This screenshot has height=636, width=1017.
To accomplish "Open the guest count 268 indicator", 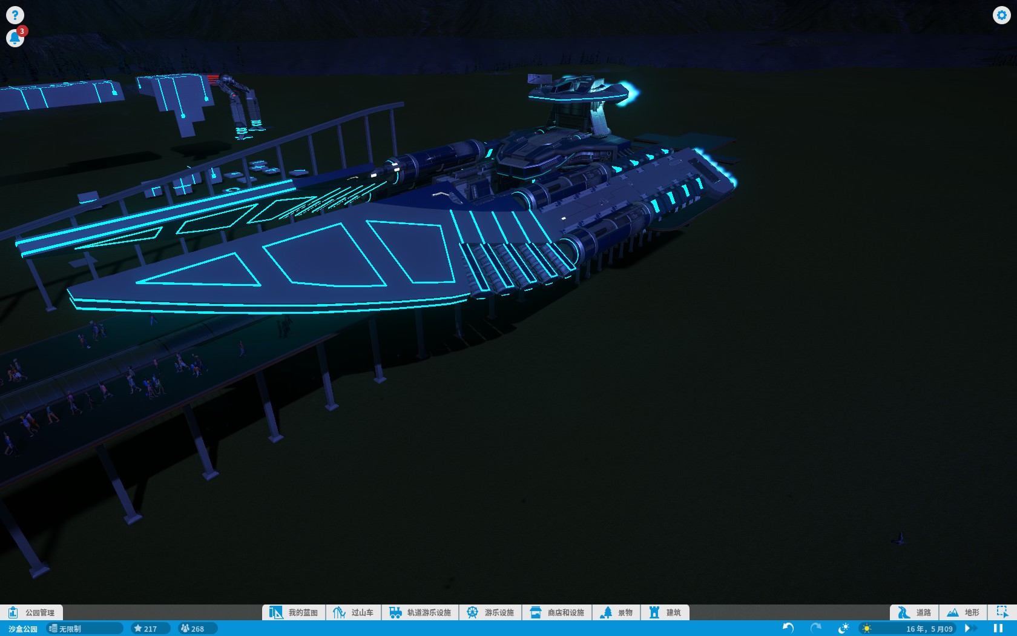I will [197, 629].
